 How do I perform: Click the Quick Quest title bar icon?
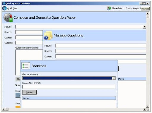coord(4,4)
